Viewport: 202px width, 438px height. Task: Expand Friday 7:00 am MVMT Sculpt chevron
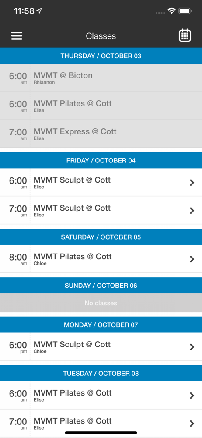192,210
